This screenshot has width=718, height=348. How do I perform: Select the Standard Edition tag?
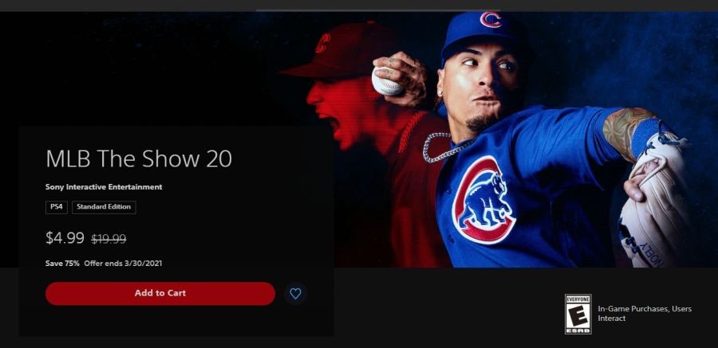click(x=104, y=207)
